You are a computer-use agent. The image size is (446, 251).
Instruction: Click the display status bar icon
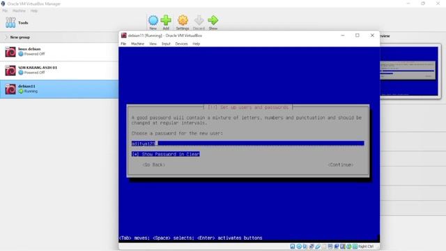coord(330,246)
